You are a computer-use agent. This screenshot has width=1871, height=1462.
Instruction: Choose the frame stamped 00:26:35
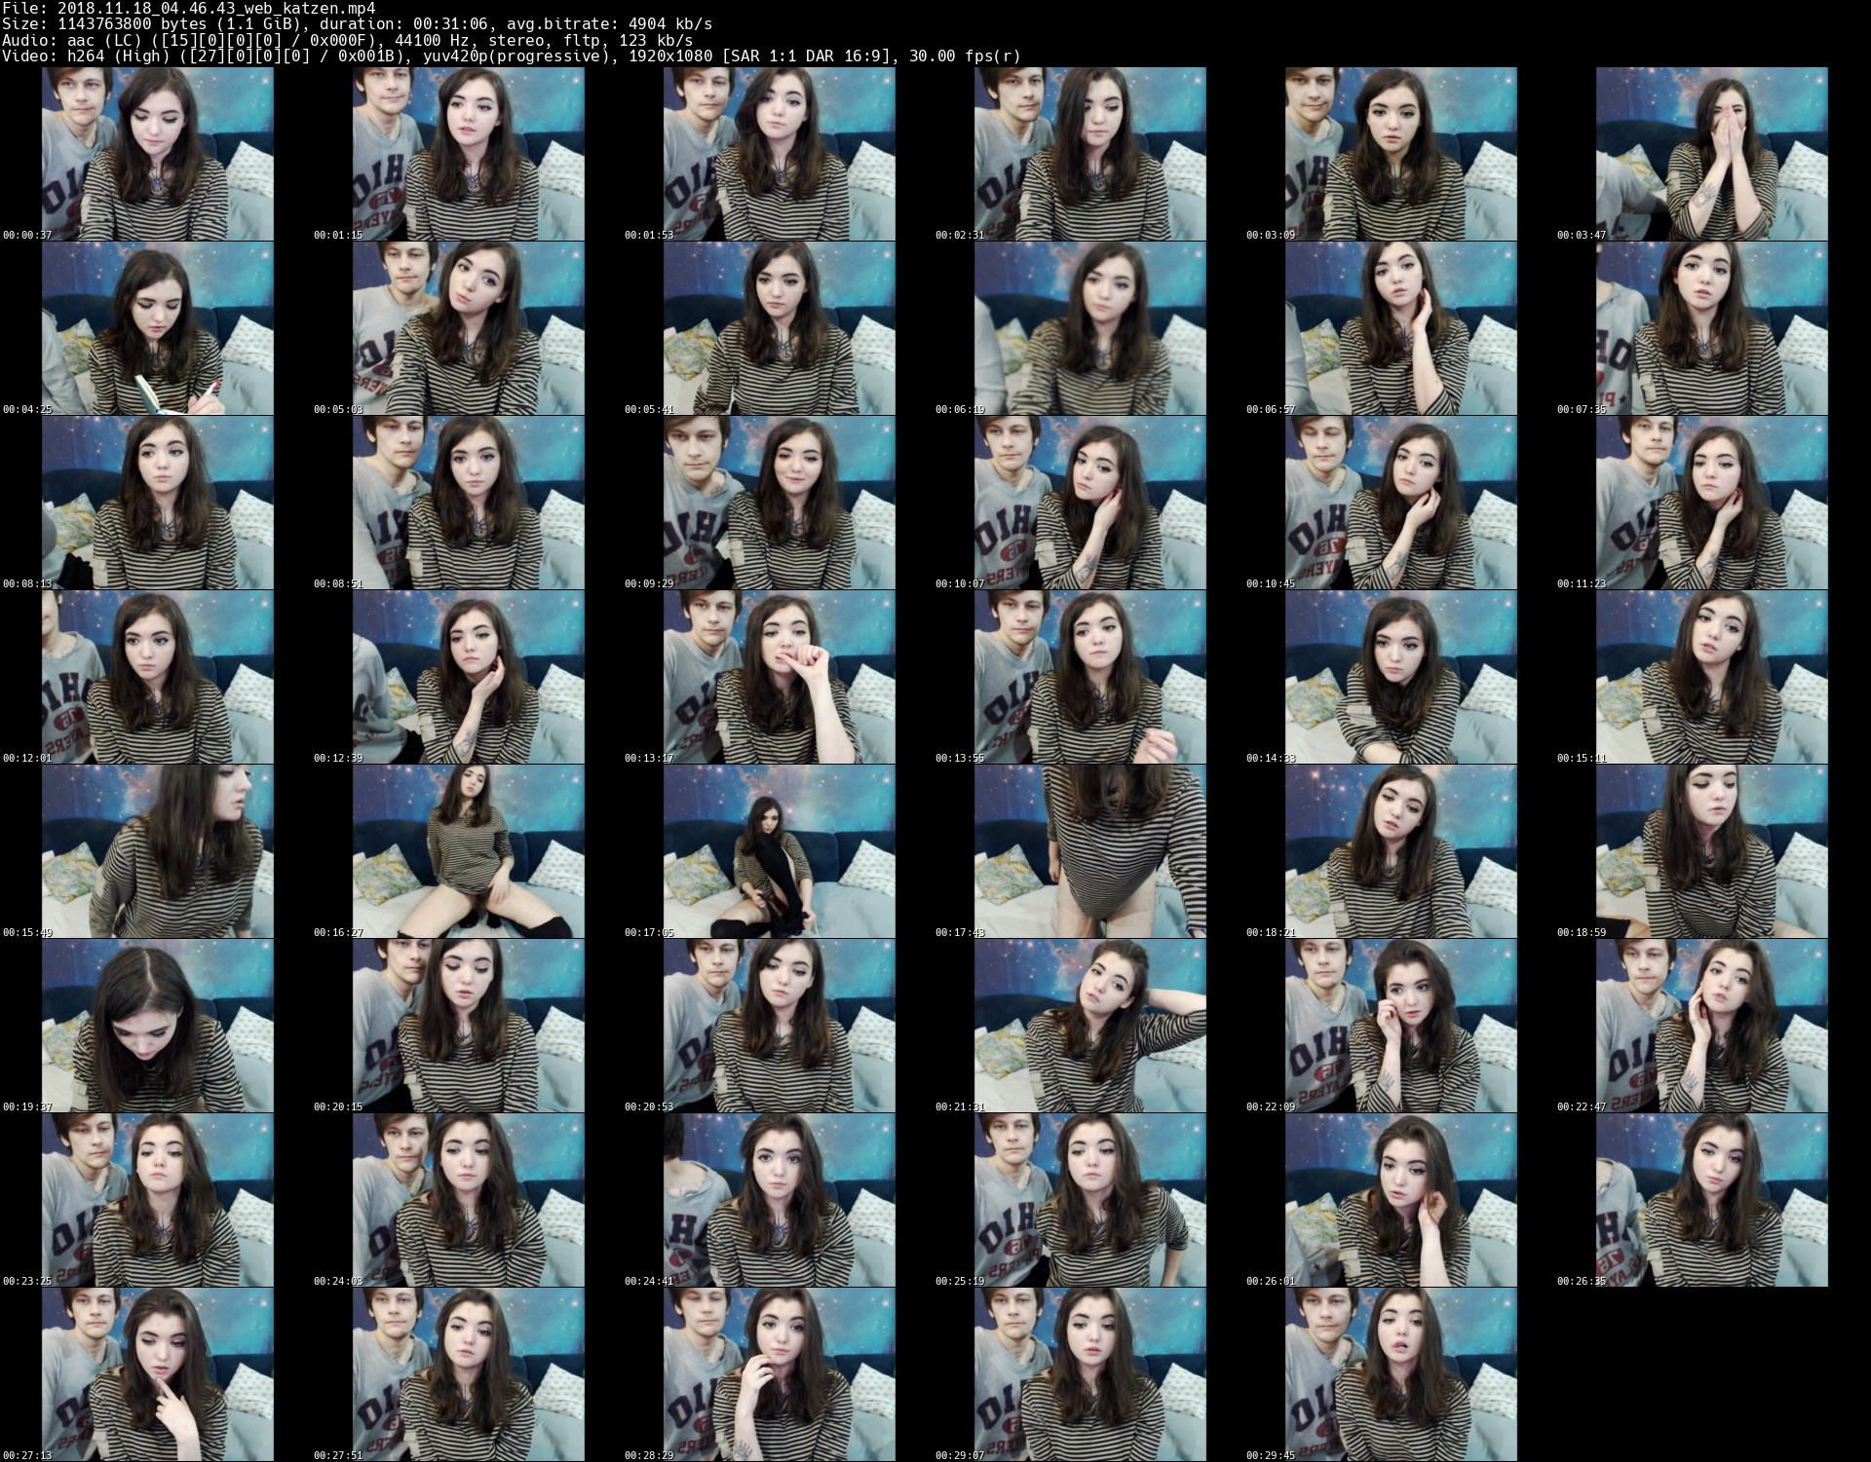tap(1712, 1200)
